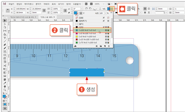Select C=75 M=5 Y=100 K=0 swatch
The image size is (185, 112).
coord(92,43)
